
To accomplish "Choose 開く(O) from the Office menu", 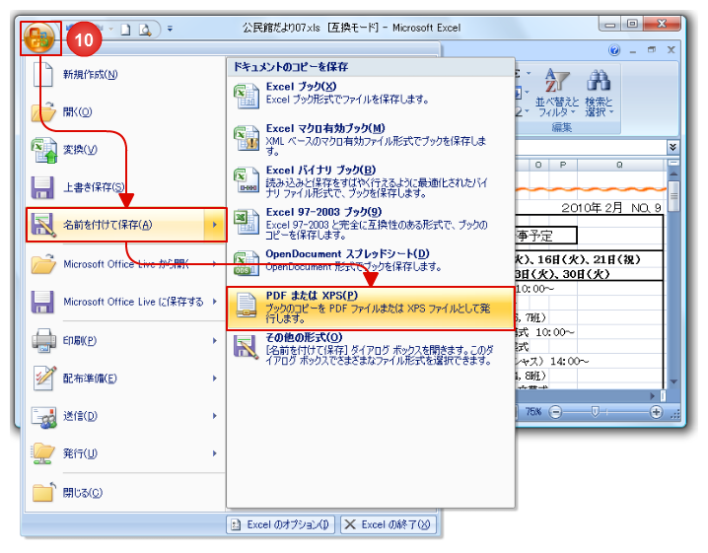I will pos(124,112).
